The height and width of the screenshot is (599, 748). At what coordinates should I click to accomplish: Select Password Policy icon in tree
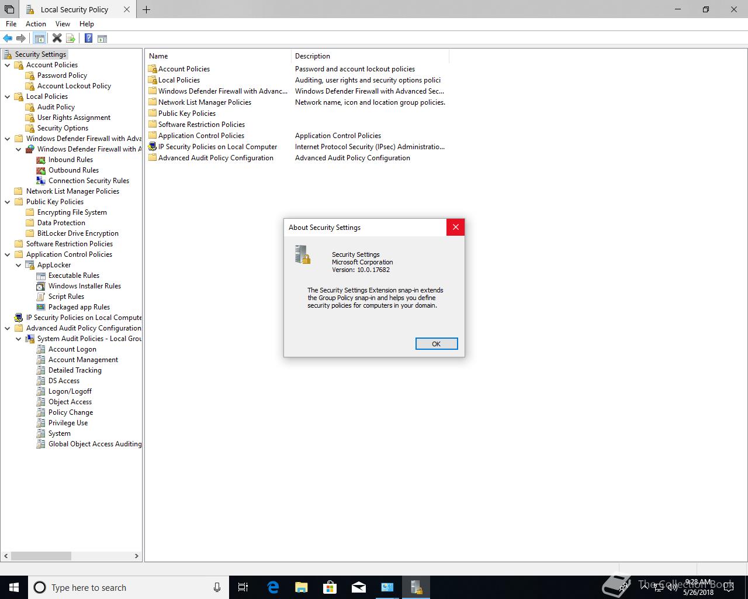[x=30, y=75]
